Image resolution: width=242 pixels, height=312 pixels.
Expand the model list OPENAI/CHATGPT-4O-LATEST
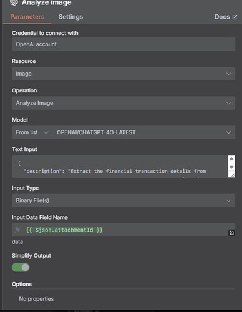[x=143, y=132]
